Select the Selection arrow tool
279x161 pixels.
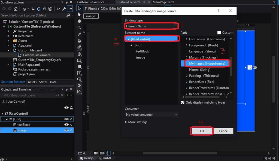[x=79, y=8]
